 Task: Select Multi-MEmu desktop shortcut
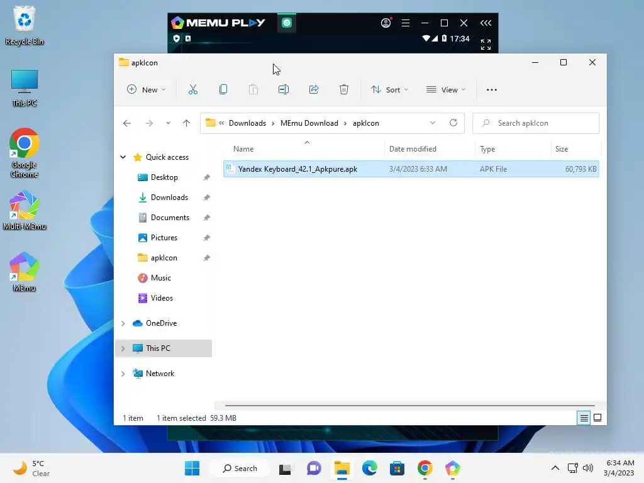pyautogui.click(x=25, y=210)
